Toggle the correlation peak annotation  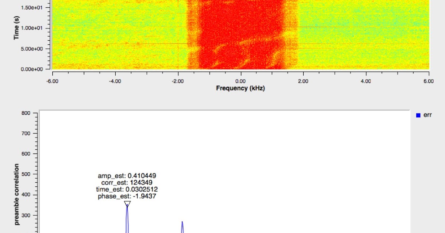(128, 186)
